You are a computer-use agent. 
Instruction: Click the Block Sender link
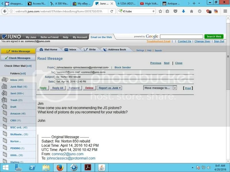[x=122, y=68]
